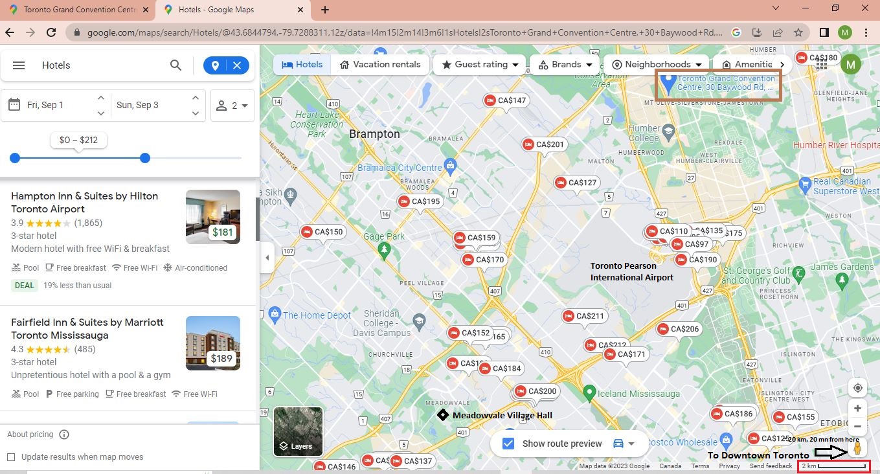Select the Vacation rentals chip
This screenshot has height=474, width=880.
click(x=380, y=65)
